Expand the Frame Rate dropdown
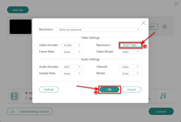The image size is (181, 122). pyautogui.click(x=72, y=52)
